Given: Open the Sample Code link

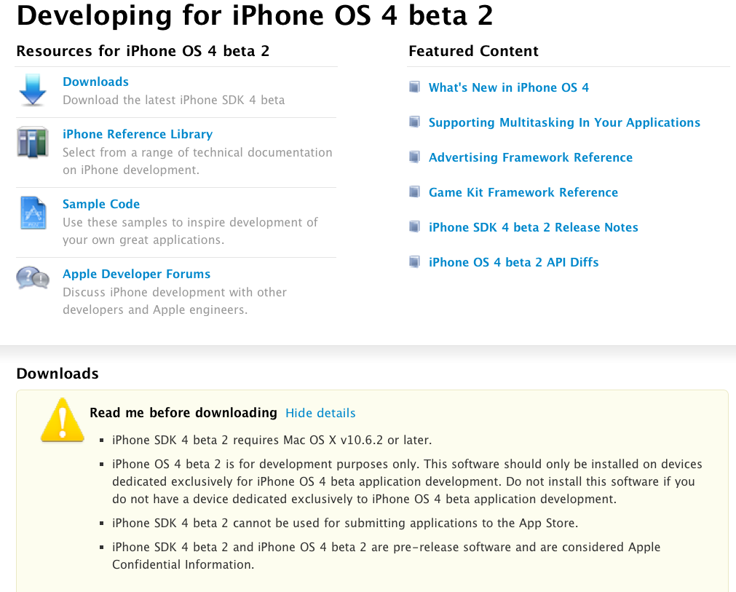Looking at the screenshot, I should [101, 204].
